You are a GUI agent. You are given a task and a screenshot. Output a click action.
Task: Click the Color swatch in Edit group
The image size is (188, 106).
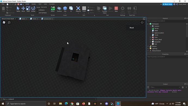[x=84, y=8]
